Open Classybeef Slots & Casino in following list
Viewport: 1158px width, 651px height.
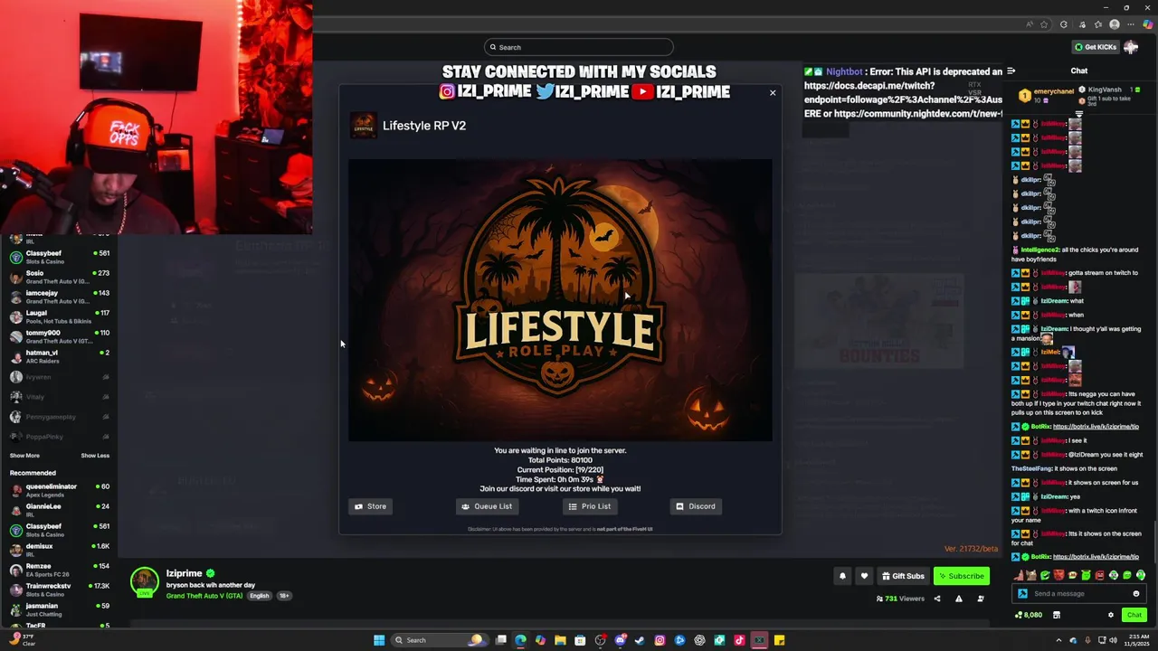[59, 257]
